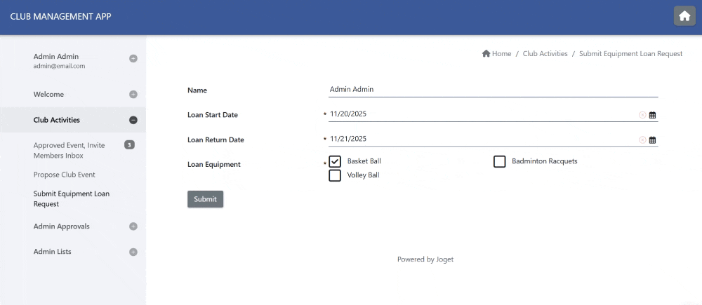Viewport: 702px width, 305px height.
Task: Expand the Admin Admin profile section
Action: pos(133,59)
